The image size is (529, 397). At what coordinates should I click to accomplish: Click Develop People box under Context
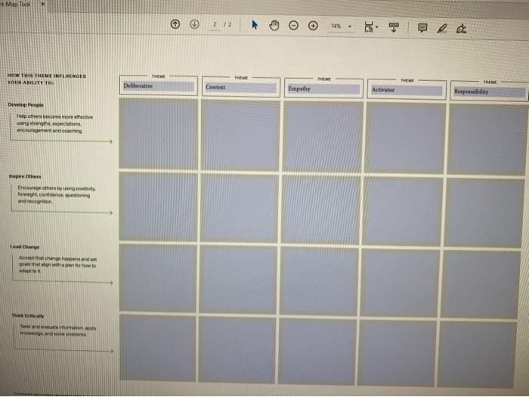(x=240, y=135)
